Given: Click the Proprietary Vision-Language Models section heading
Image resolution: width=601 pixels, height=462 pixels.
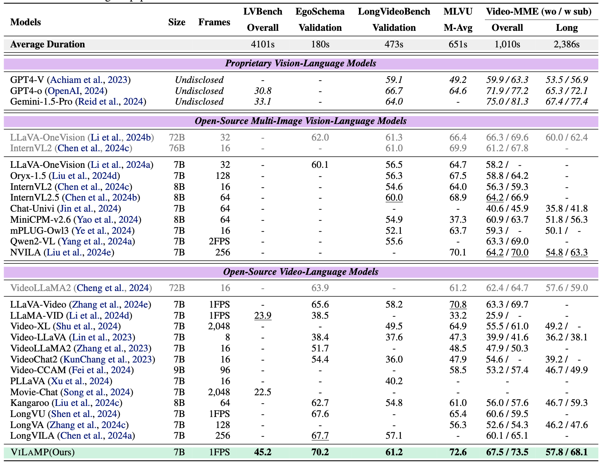Looking at the screenshot, I should coord(301,64).
